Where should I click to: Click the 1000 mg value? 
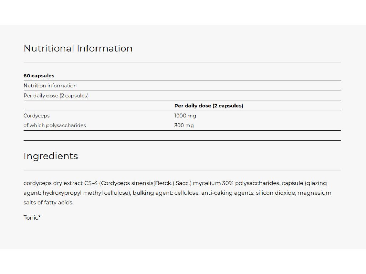click(185, 116)
